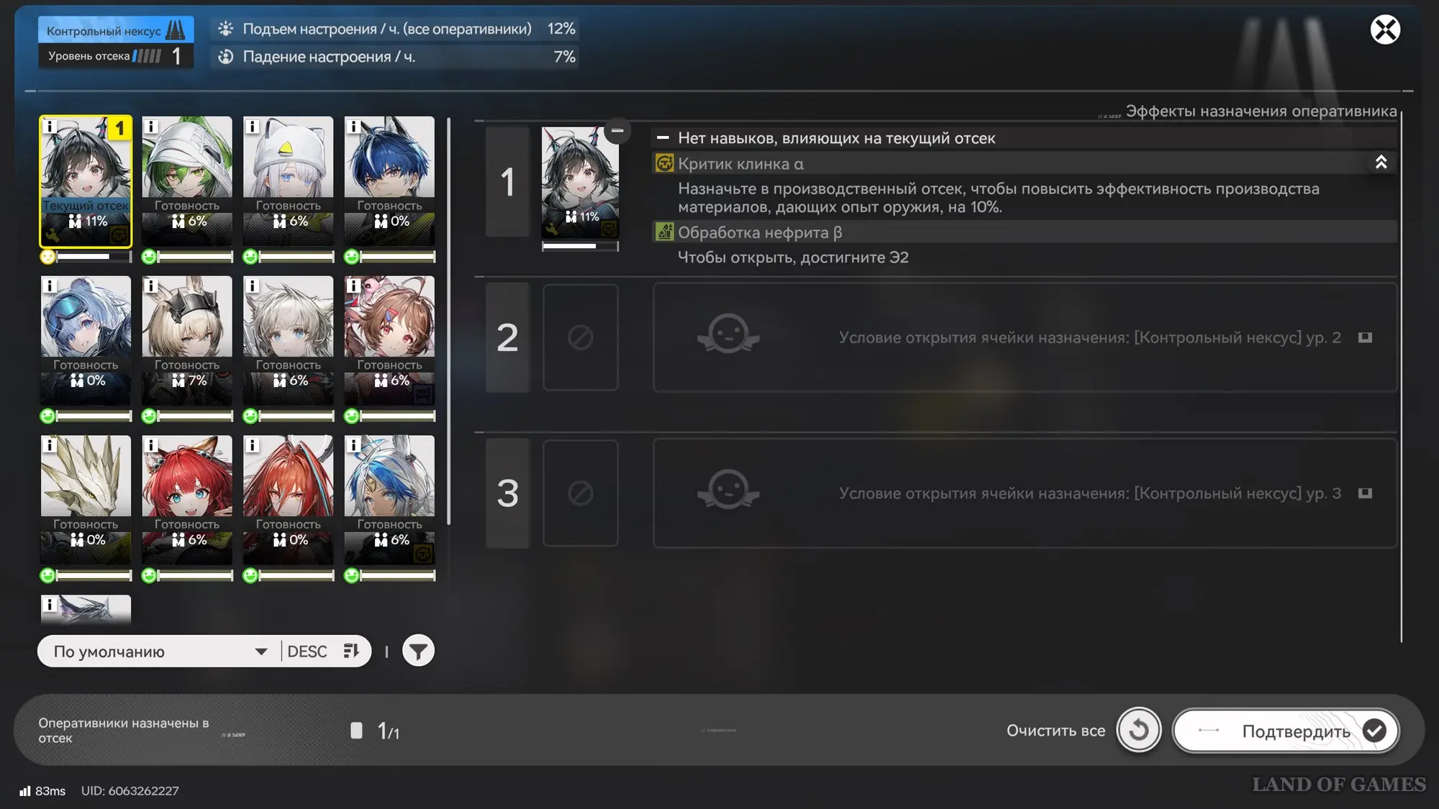Remove the assigned operator with minus badge
Image resolution: width=1439 pixels, height=809 pixels.
[x=617, y=131]
